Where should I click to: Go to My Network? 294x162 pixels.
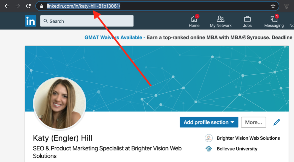[x=220, y=22]
